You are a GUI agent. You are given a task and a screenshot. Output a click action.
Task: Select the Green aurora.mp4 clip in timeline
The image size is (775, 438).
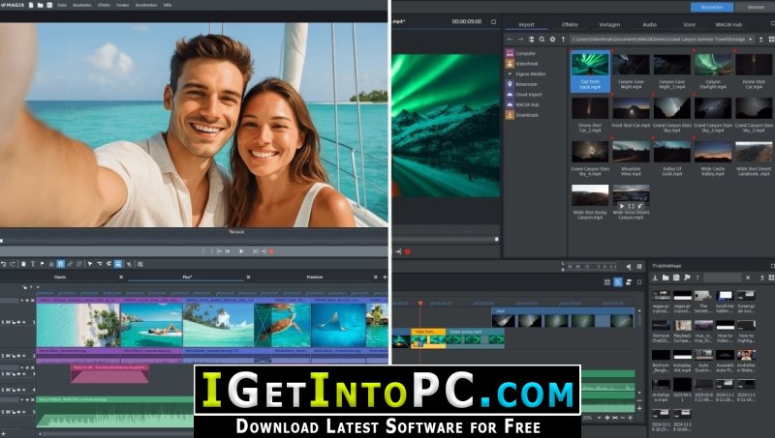pyautogui.click(x=475, y=337)
